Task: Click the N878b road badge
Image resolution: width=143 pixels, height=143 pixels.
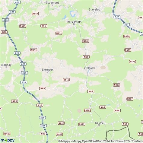Action: 87,110
